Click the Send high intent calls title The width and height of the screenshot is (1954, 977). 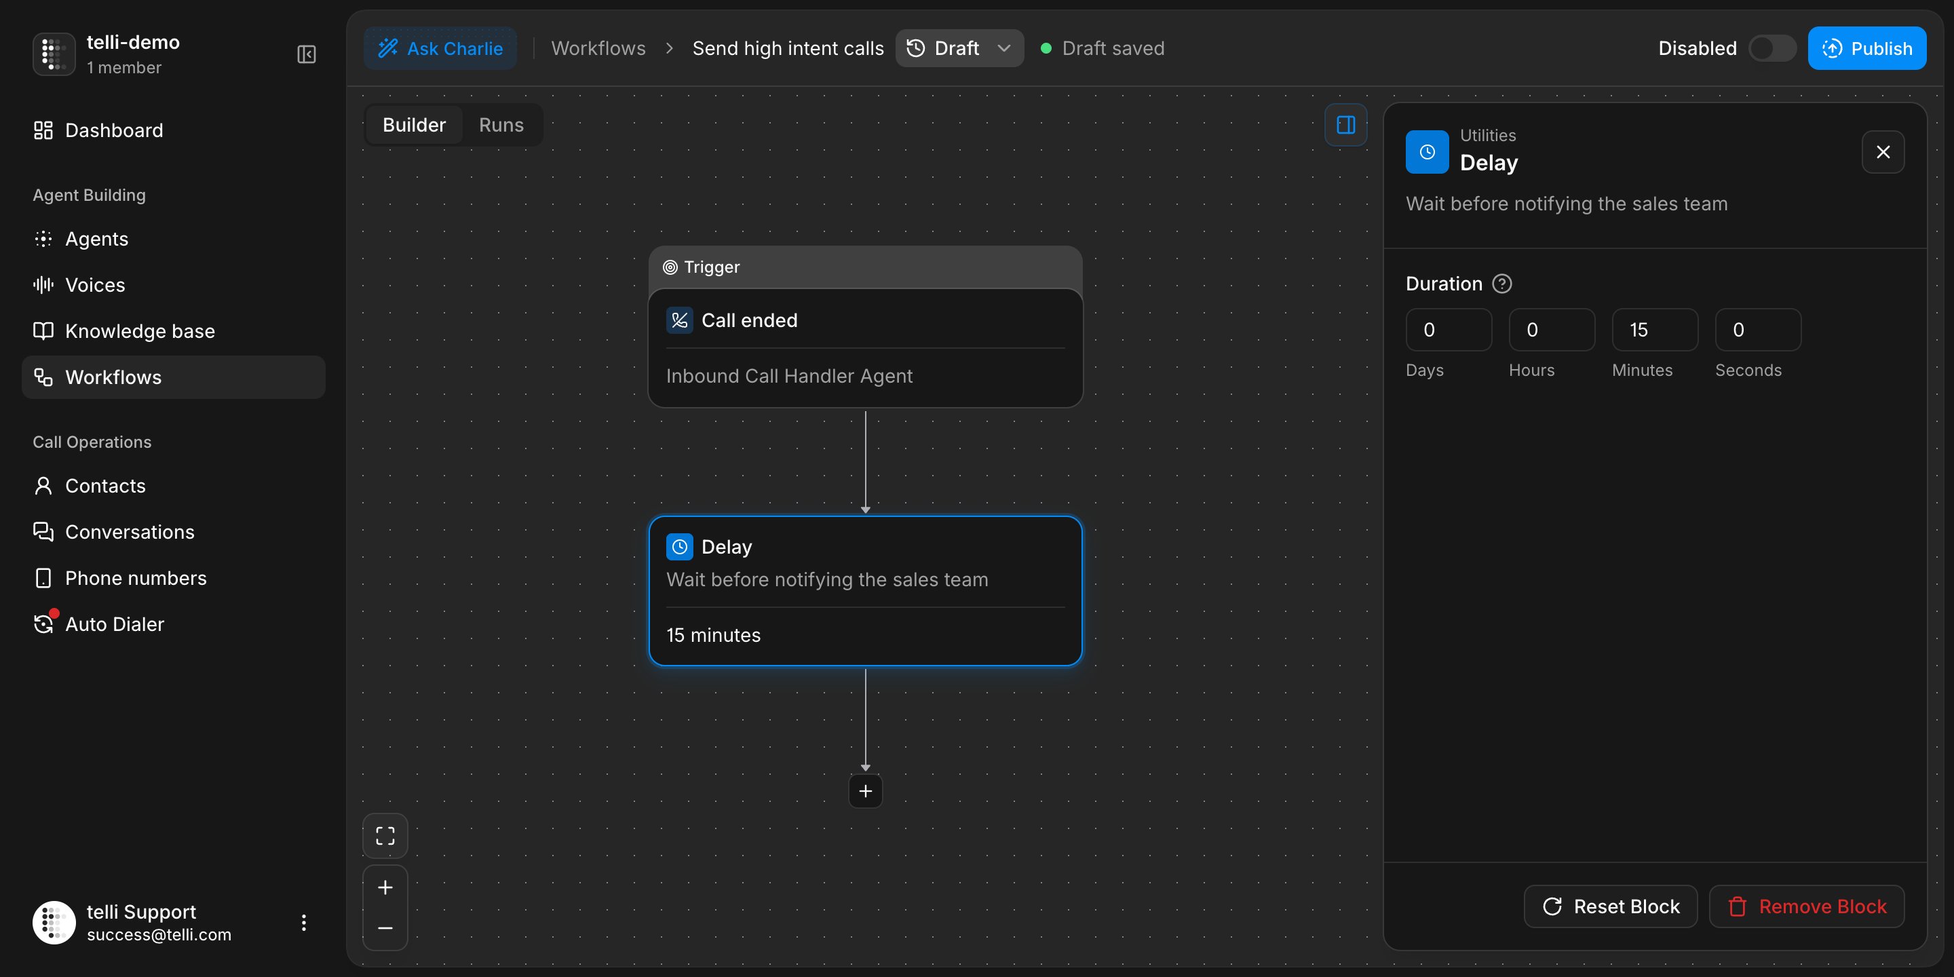[787, 49]
